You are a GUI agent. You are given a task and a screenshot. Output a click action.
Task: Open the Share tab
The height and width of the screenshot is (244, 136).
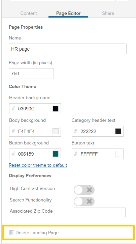click(108, 13)
